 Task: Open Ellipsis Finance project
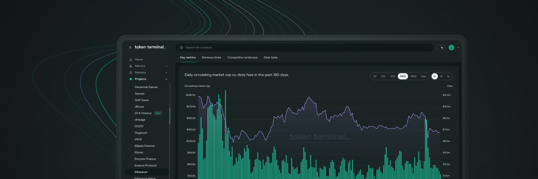point(145,146)
